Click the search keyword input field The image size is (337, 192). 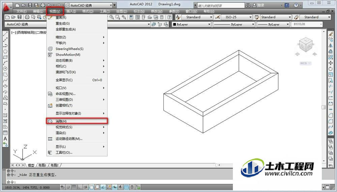(x=221, y=5)
